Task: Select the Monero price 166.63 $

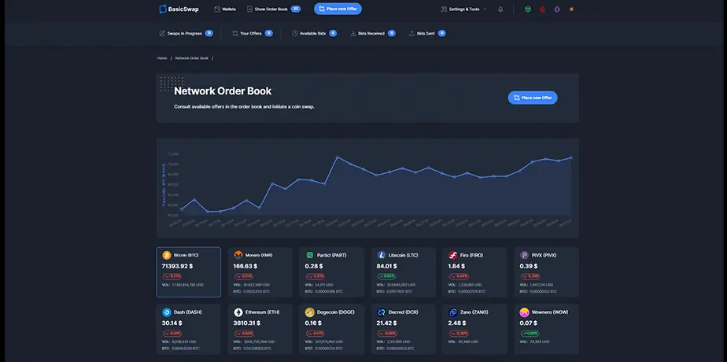Action: tap(245, 266)
